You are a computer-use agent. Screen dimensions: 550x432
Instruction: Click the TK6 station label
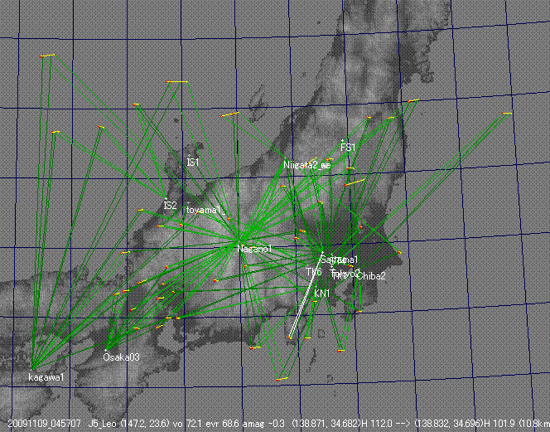tap(314, 272)
